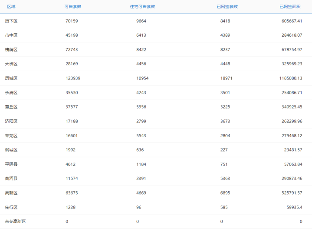Viewport: 312px width, 231px height.
Task: Click value 1228 in 先行区 row
Action: (x=71, y=207)
